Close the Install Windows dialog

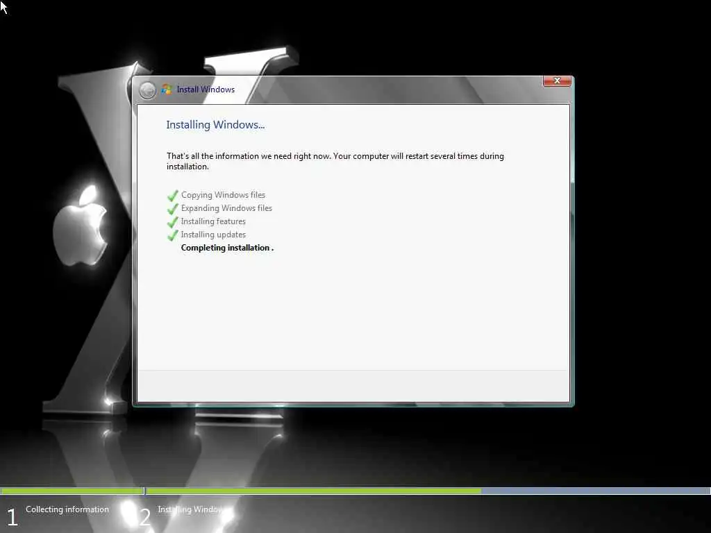click(x=557, y=81)
